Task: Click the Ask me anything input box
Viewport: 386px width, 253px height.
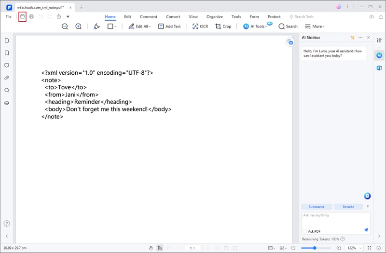Action: (336, 220)
